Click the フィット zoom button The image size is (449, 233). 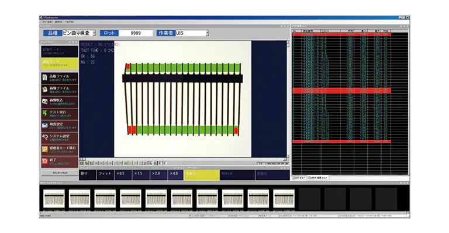click(x=105, y=174)
